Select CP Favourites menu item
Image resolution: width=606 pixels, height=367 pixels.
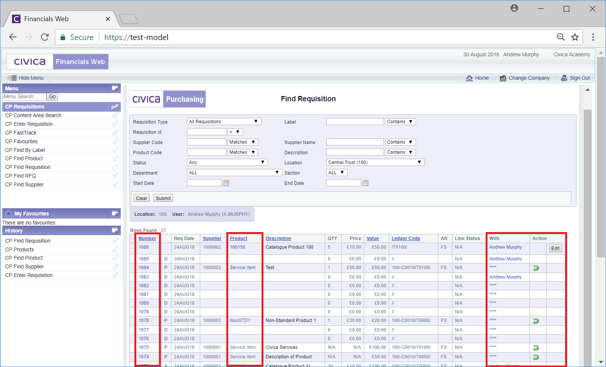[x=21, y=141]
